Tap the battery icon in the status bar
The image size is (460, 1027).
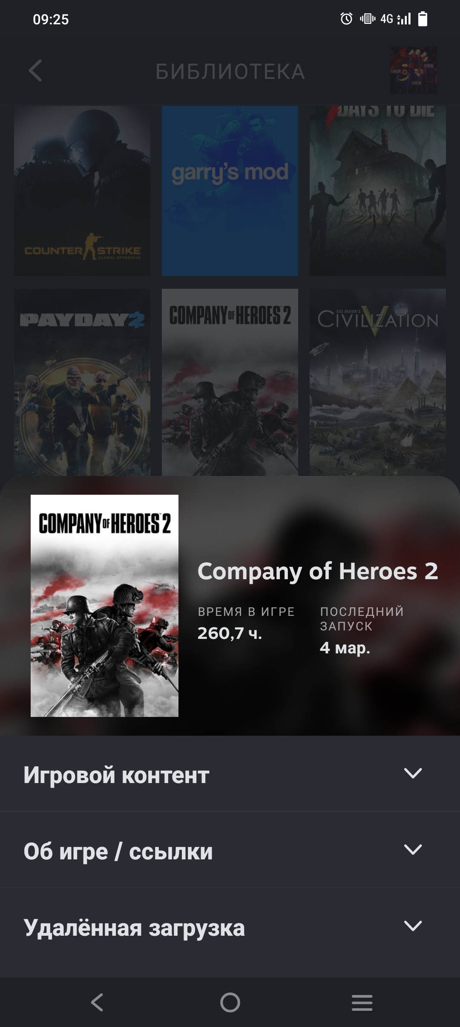coord(423,19)
